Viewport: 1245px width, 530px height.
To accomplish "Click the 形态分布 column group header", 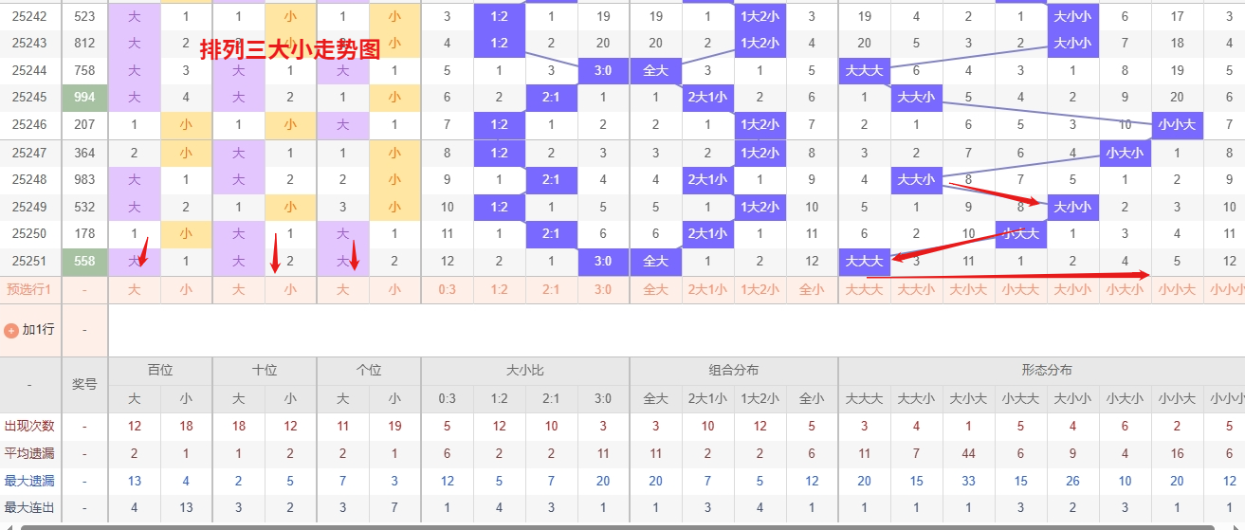I will tap(1040, 371).
